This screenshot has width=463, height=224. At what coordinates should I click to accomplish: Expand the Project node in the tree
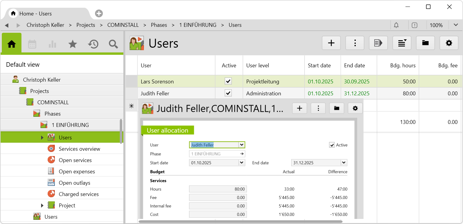tap(42, 206)
